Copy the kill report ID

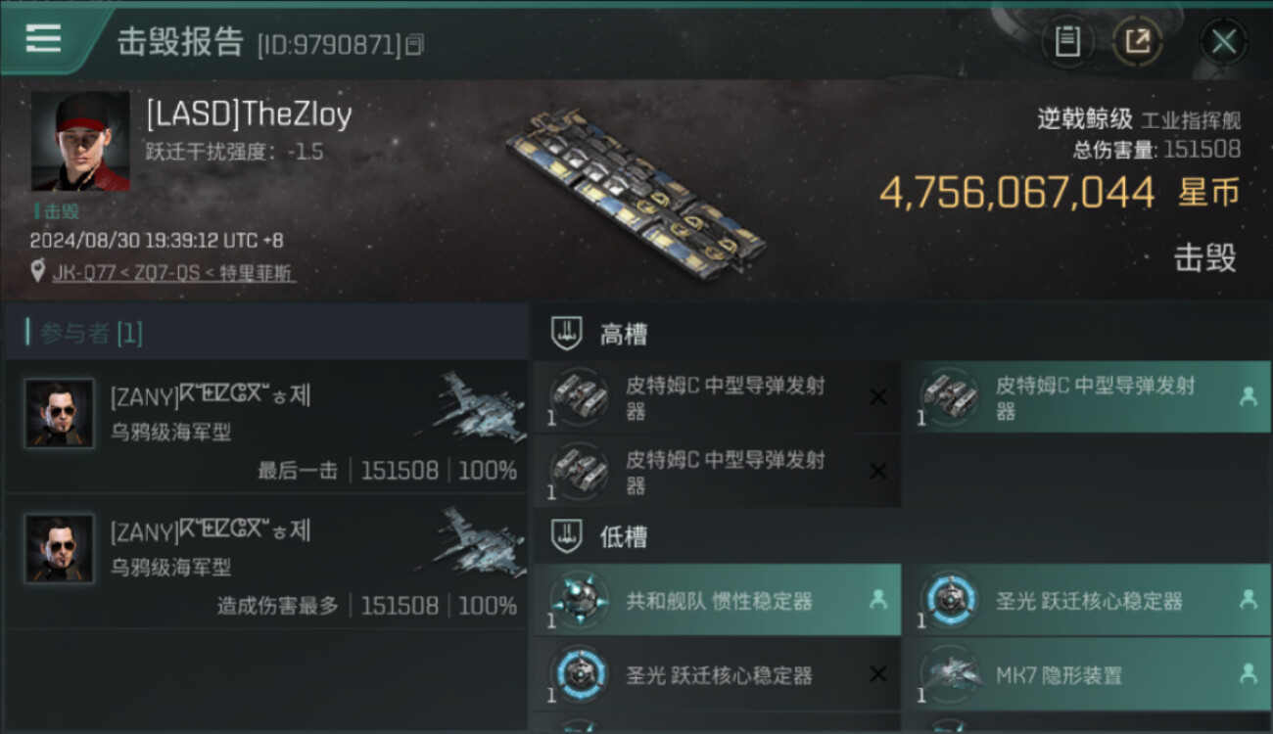tap(415, 44)
